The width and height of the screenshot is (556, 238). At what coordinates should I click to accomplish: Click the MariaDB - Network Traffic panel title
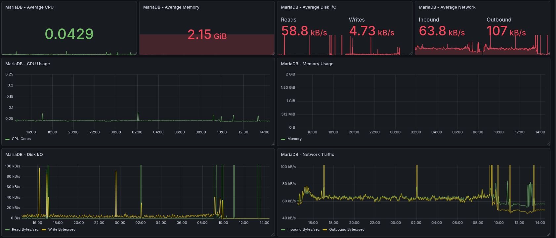307,155
